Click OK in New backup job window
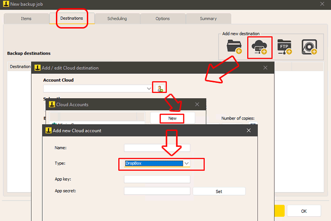The image size is (331, 221). pyautogui.click(x=304, y=211)
